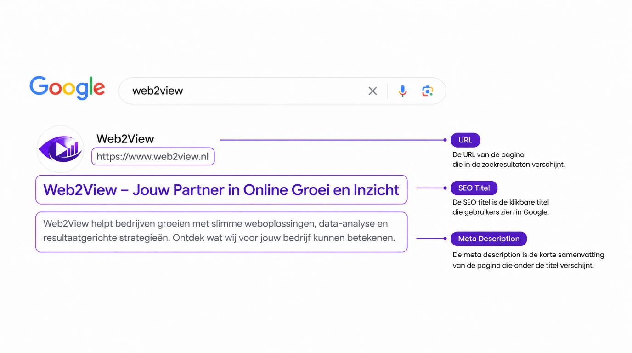632x353 pixels.
Task: Click the SEO Titel label badge
Action: pyautogui.click(x=474, y=188)
